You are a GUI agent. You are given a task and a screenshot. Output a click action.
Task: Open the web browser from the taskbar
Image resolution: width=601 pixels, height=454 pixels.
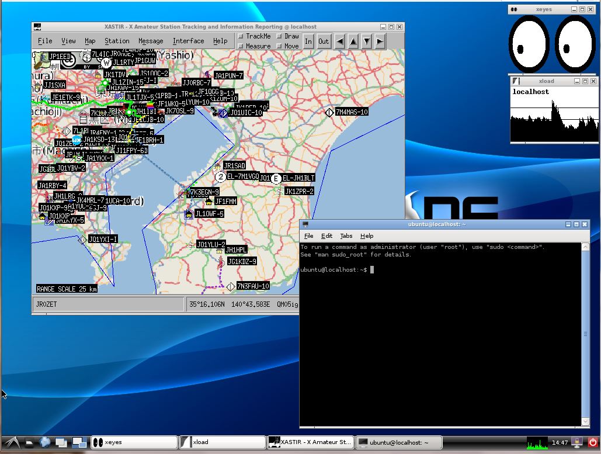pyautogui.click(x=45, y=442)
